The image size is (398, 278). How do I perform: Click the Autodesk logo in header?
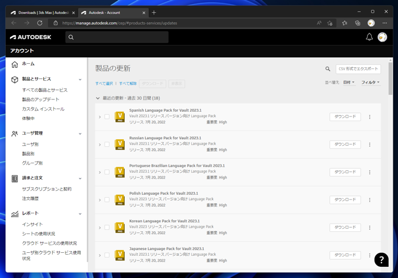point(30,37)
